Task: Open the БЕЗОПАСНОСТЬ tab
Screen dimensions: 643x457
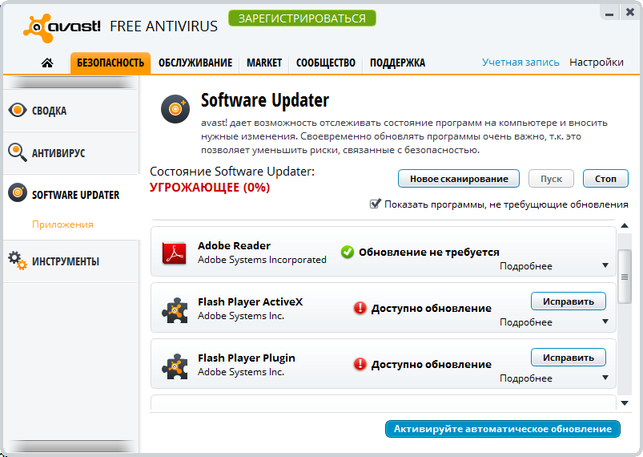Action: pyautogui.click(x=111, y=63)
